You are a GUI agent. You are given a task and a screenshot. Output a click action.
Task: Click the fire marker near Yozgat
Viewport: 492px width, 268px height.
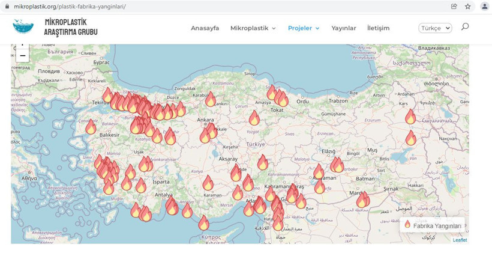coord(254,118)
